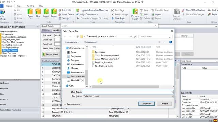Click the Сохранить button
The width and height of the screenshot is (218, 122).
[146, 104]
